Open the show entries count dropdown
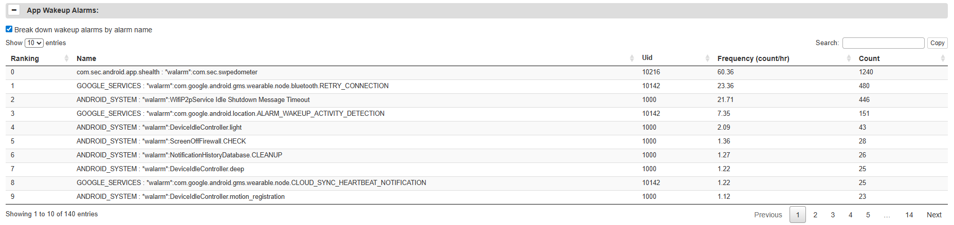Viewport: 954px width, 225px height. point(34,43)
